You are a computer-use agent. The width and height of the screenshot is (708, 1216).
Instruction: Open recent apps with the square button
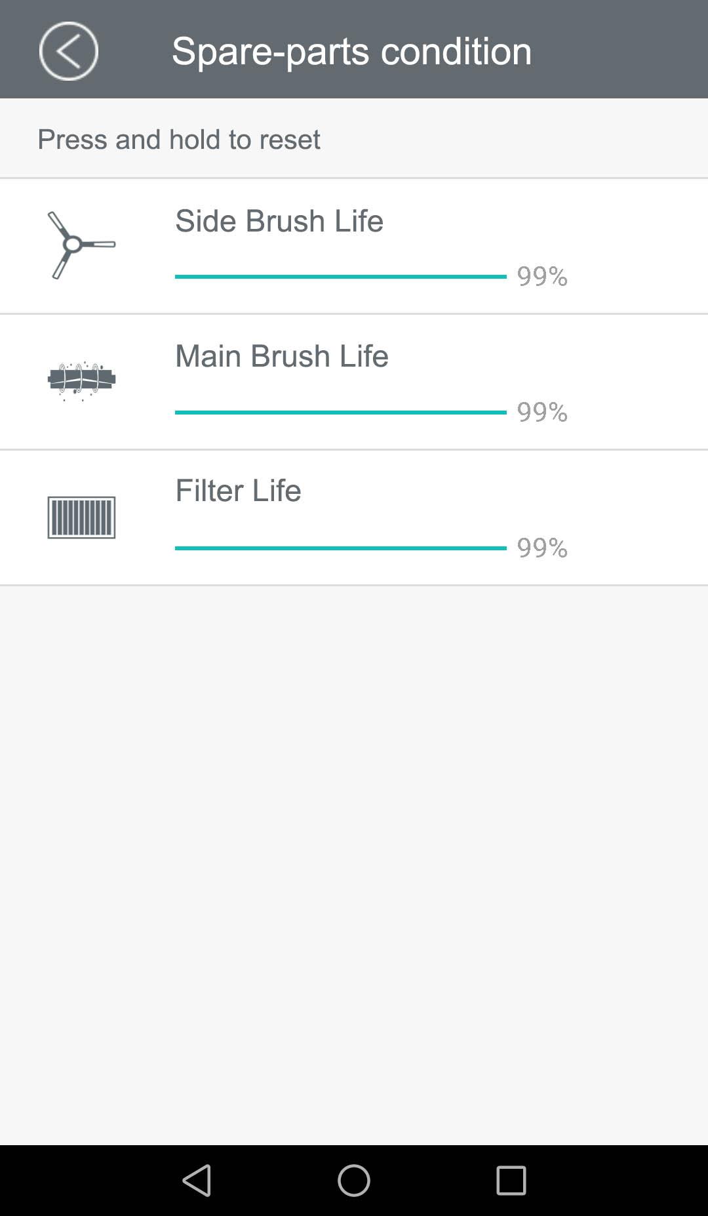511,1181
